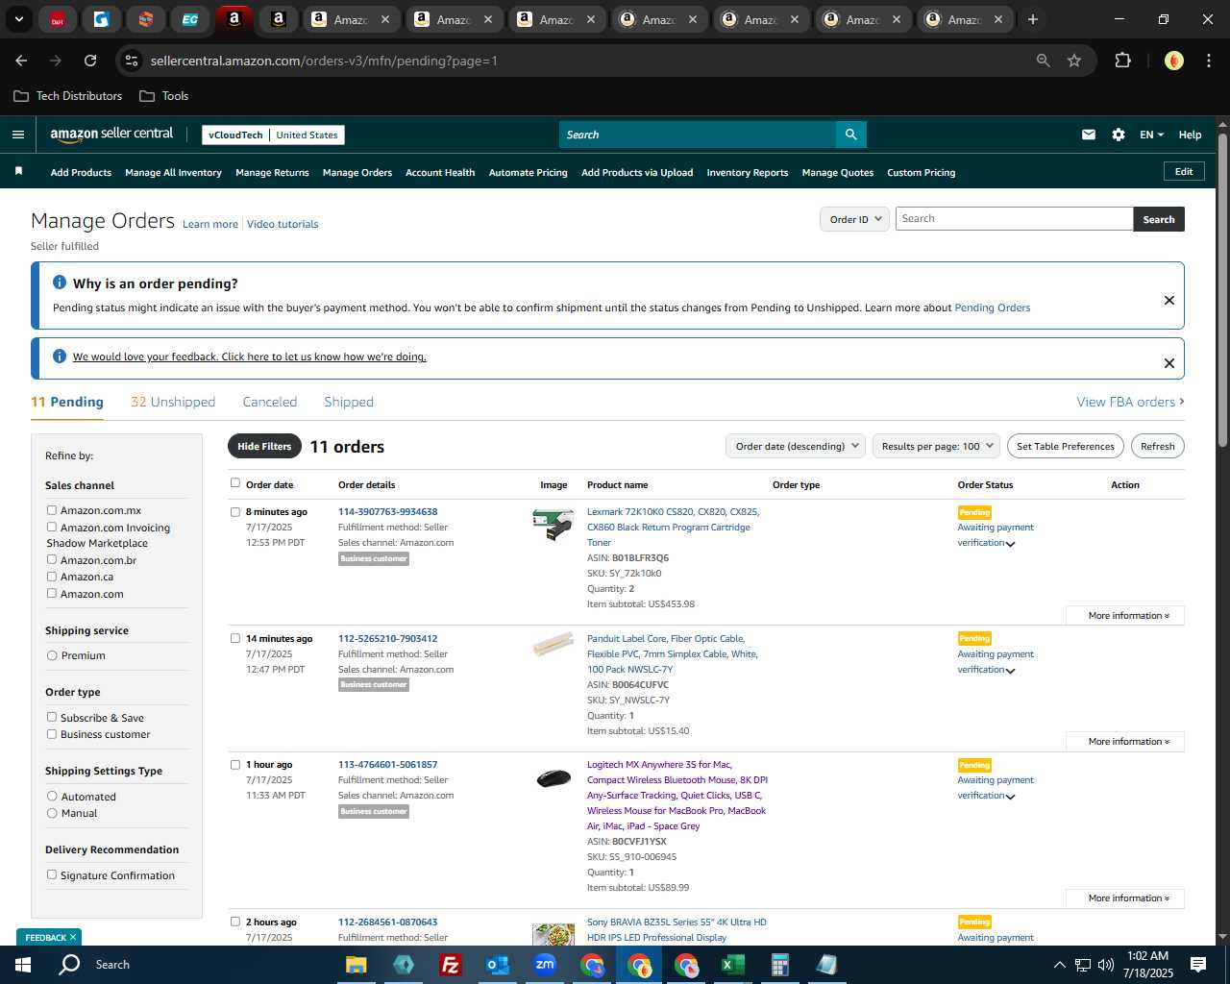Click the Refresh orders button
This screenshot has width=1230, height=984.
1158,446
